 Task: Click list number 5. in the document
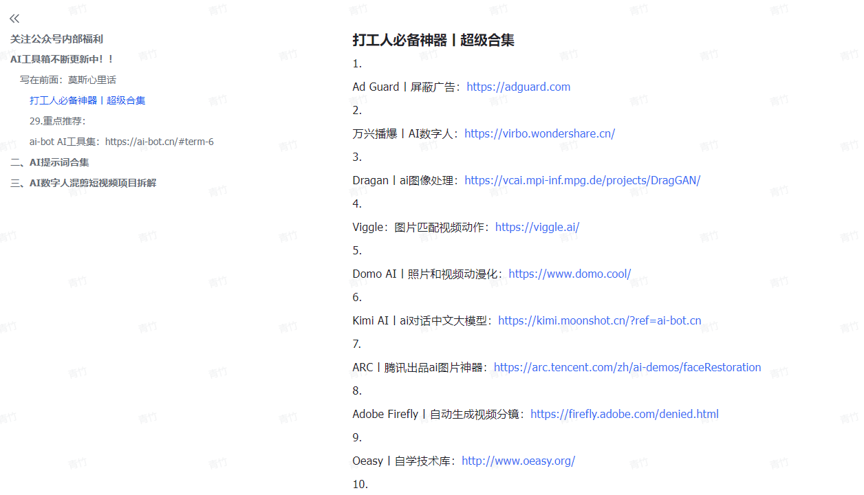point(357,250)
